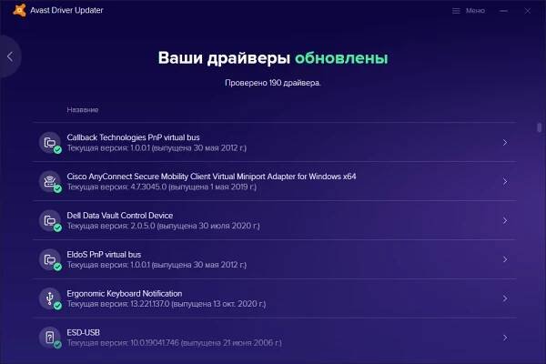The image size is (546, 364).
Task: Open Ergonomic Keyboard Notification chevron
Action: (x=505, y=299)
